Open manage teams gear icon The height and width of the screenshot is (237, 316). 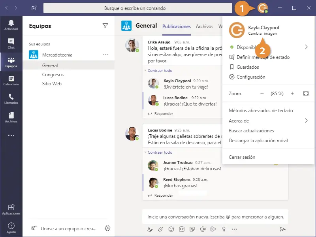coord(107,228)
